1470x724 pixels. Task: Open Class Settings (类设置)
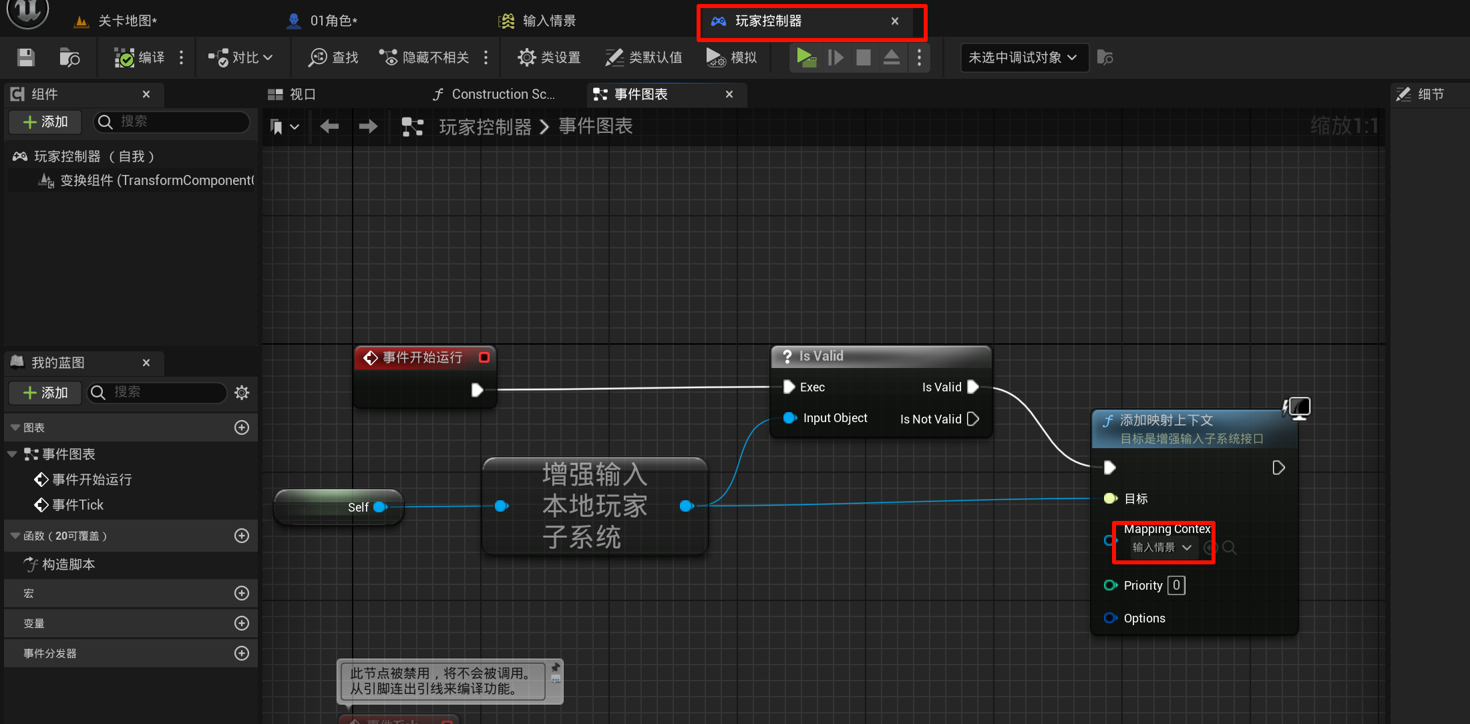point(549,58)
